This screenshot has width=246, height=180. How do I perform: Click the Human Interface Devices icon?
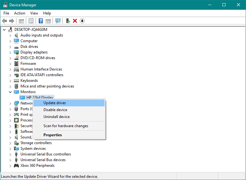tap(16, 69)
